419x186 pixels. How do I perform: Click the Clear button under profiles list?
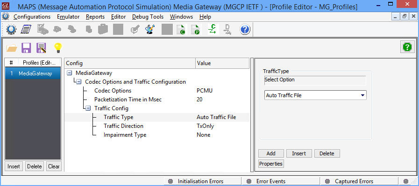[x=54, y=166]
